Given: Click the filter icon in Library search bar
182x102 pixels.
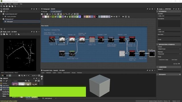Looking at the screenshot, I should [26, 81].
